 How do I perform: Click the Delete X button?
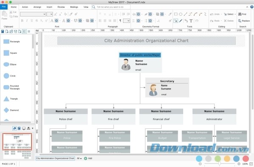[x=229, y=21]
